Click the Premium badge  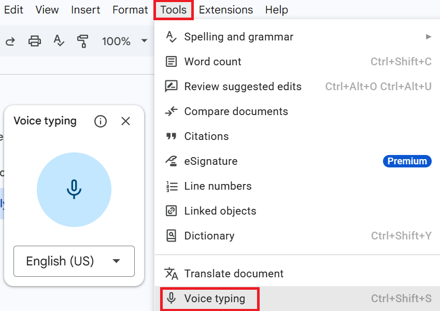[407, 161]
